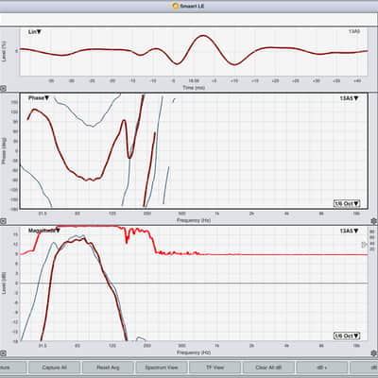Click the Smaart LE title bar icon
Screen dimensions: 378x378
176,6
